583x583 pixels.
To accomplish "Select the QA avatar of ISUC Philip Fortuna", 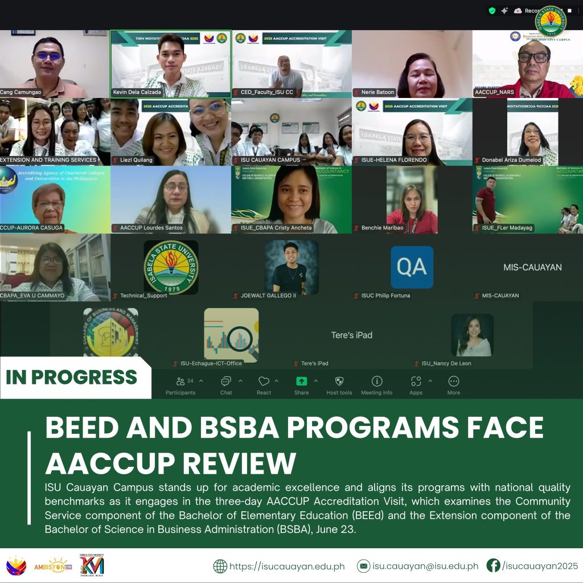I will 412,267.
